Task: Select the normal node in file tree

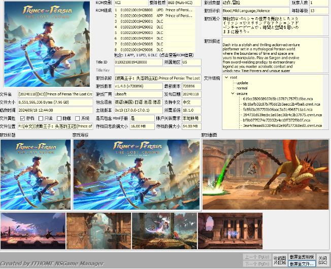Action: (x=242, y=88)
